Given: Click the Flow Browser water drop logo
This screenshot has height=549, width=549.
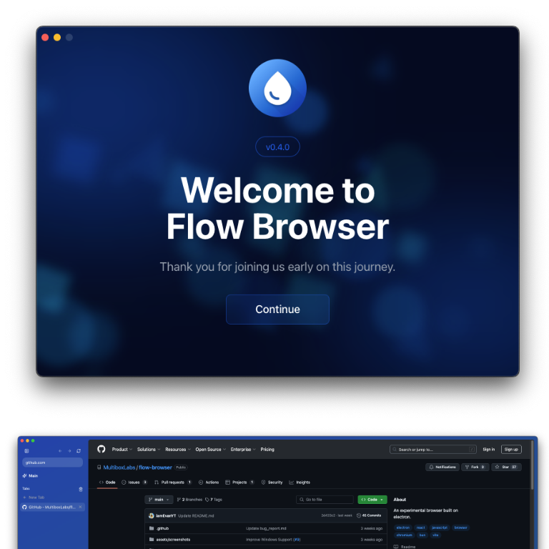Looking at the screenshot, I should (x=277, y=88).
